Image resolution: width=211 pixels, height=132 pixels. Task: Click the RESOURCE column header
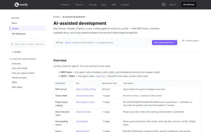[60, 83]
